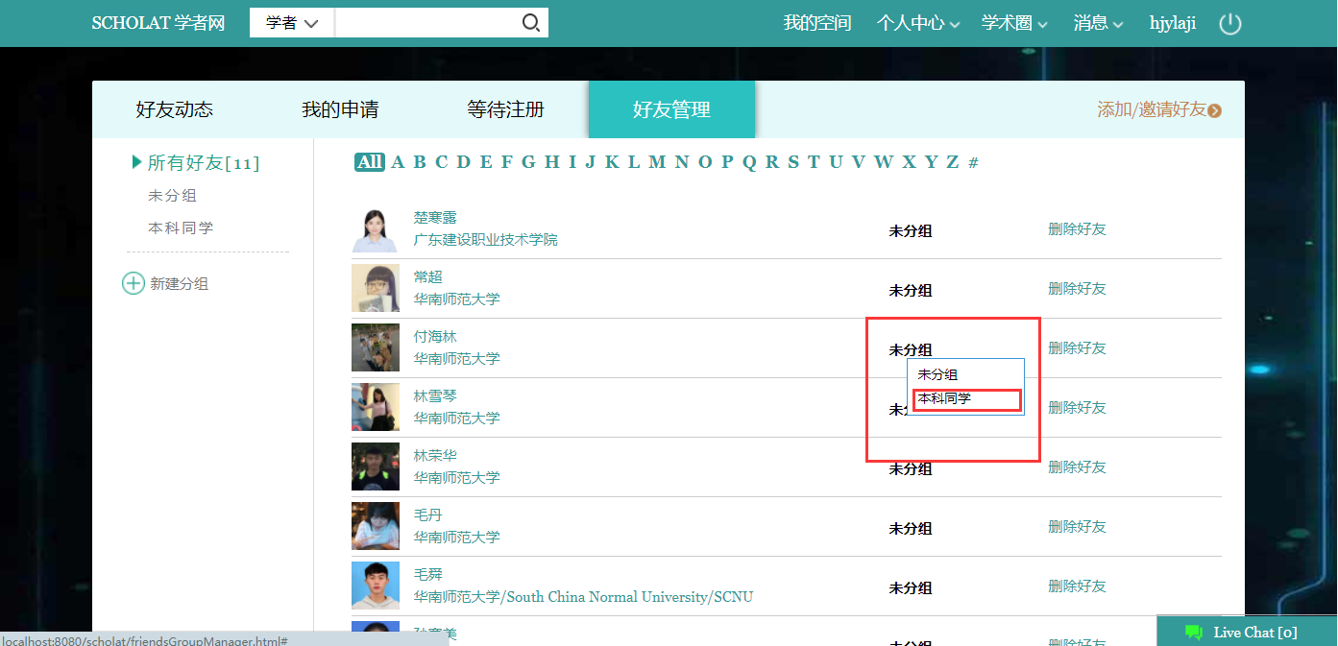The width and height of the screenshot is (1338, 646).
Task: Select 本科同学 group in left sidebar
Action: (x=181, y=227)
